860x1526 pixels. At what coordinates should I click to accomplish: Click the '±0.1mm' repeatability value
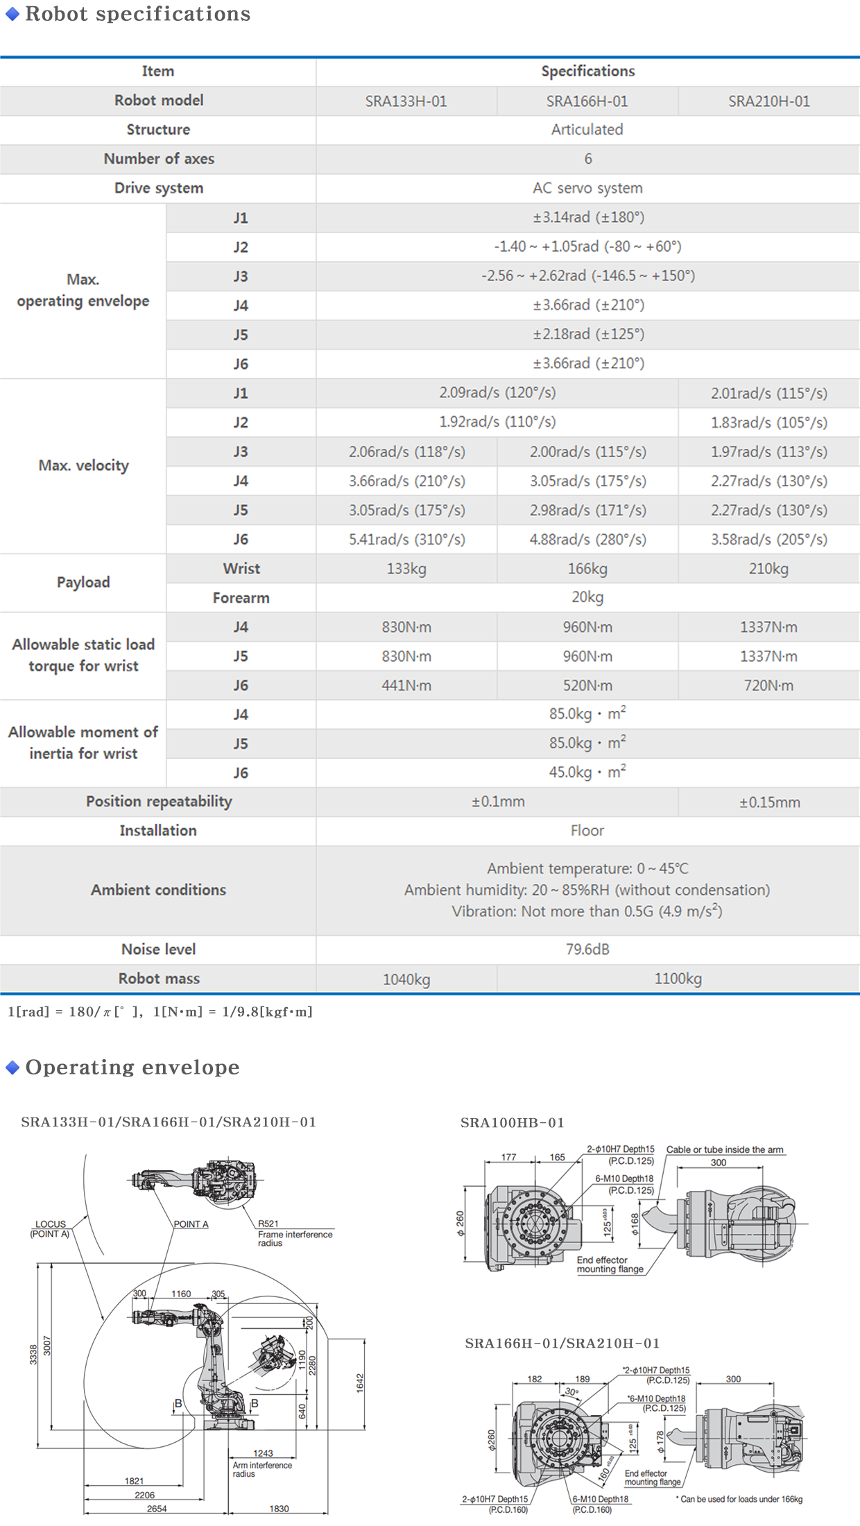(x=498, y=802)
